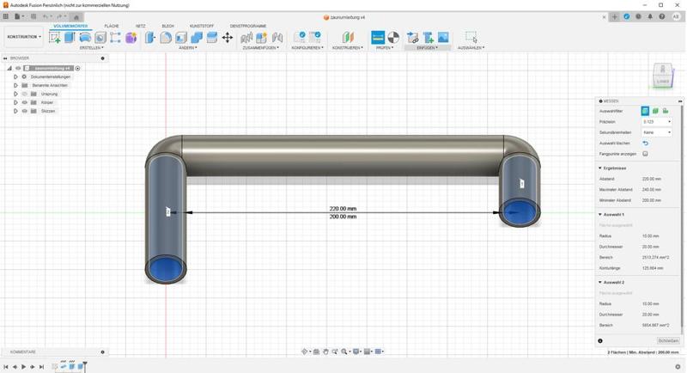Click the timeline play button

[x=23, y=367]
